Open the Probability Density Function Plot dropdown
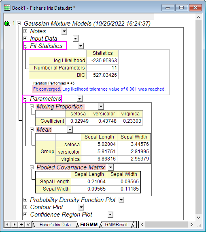 (x=121, y=200)
